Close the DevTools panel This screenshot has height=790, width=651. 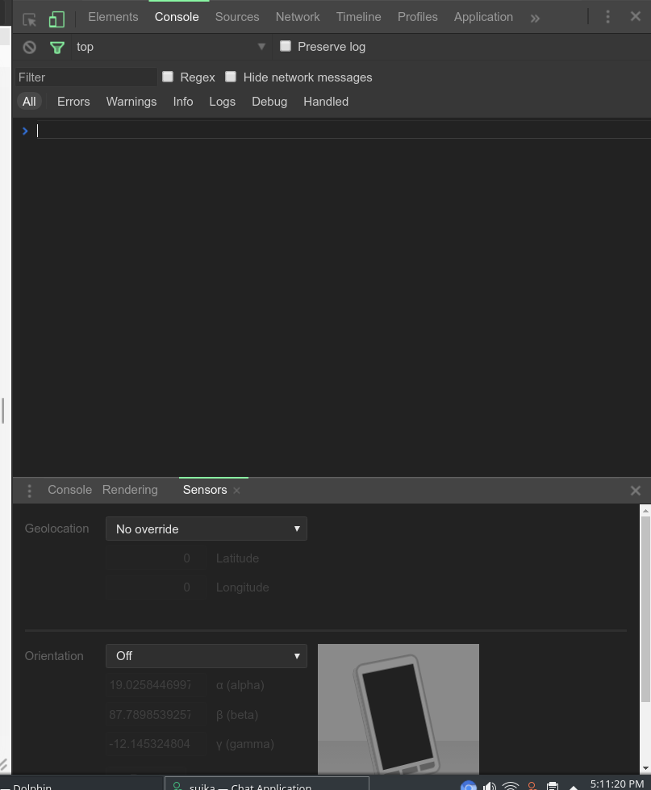click(x=636, y=16)
